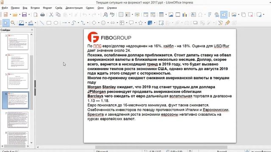Export the presentation directly as PDF
This screenshot has height=152, width=271.
pos(36,15)
